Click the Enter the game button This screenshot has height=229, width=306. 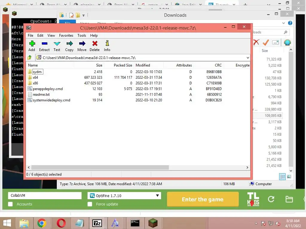pos(203,199)
